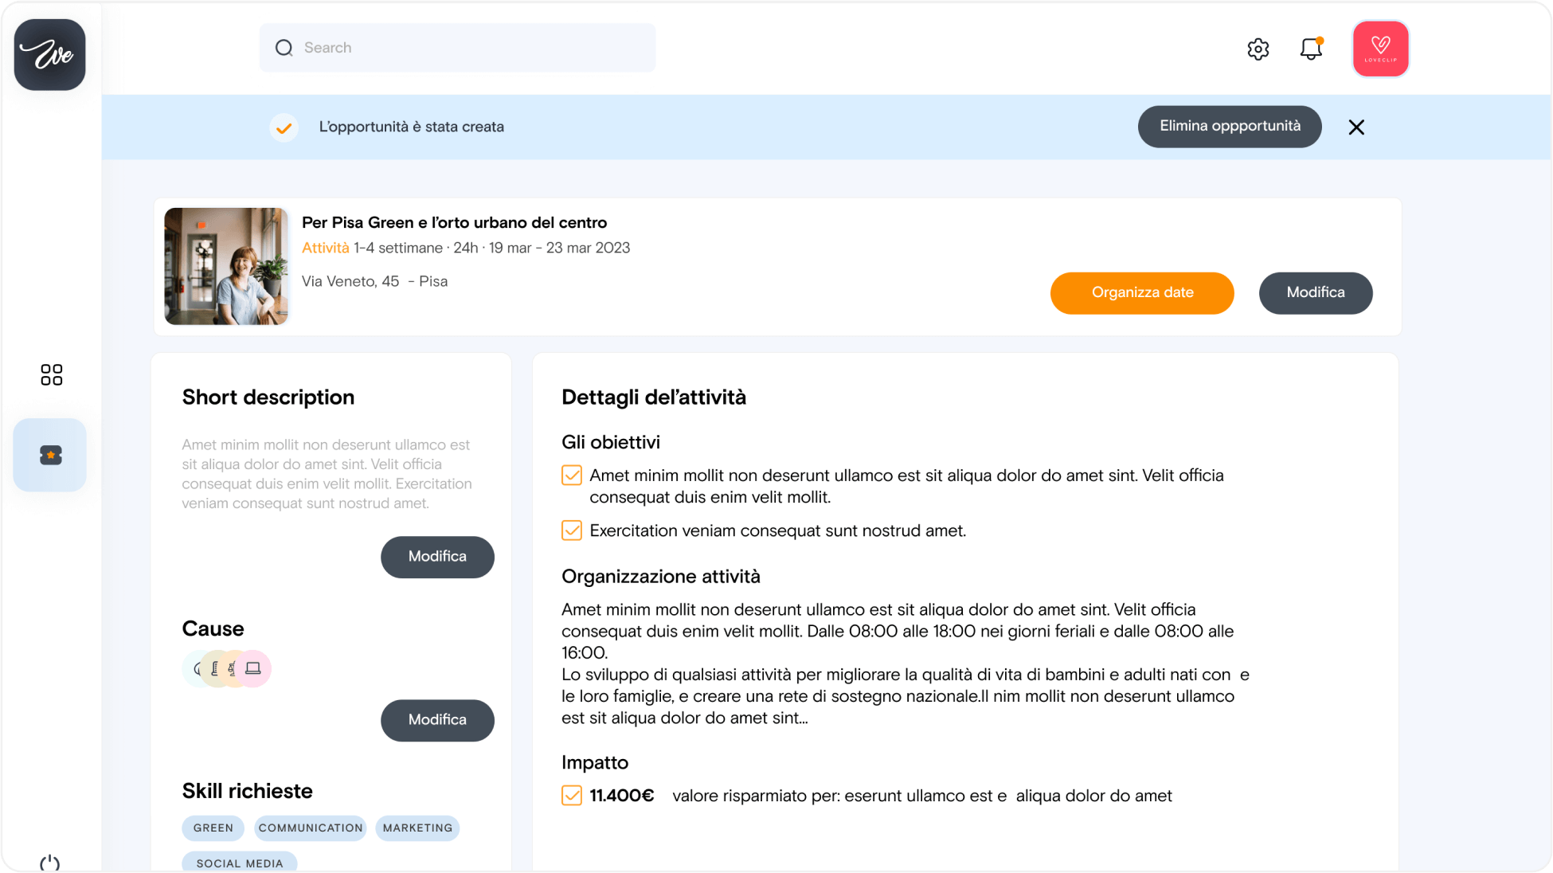Select the COMMUNICATION skill tag

tap(310, 828)
